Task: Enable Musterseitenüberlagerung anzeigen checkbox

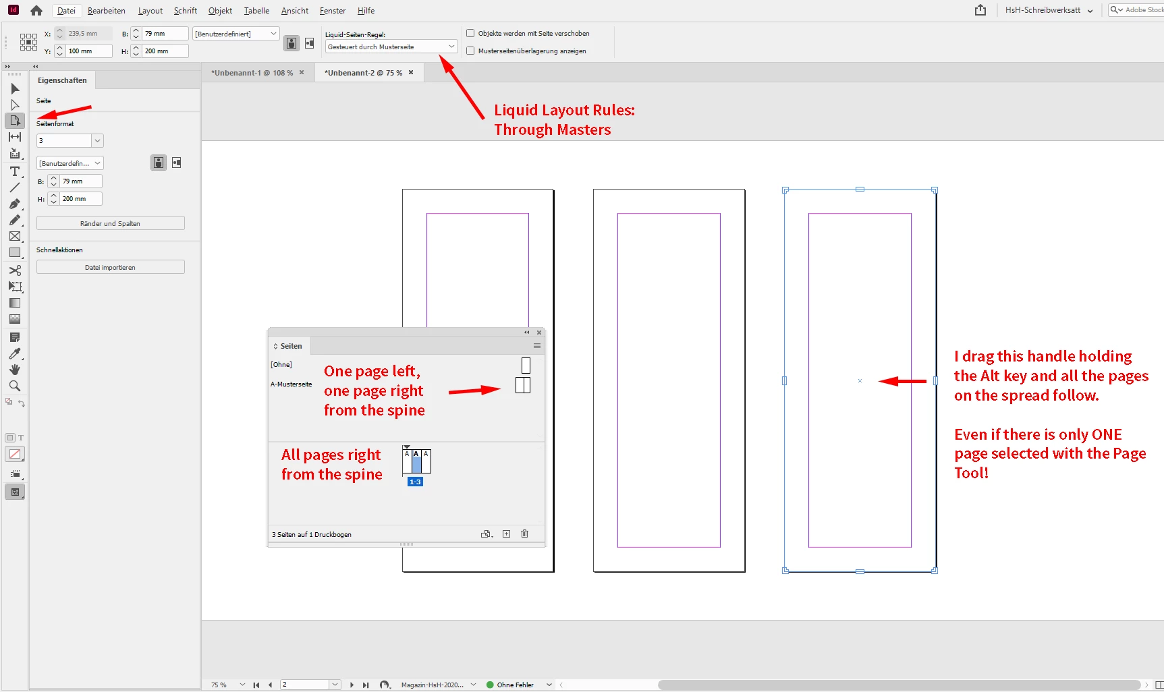Action: (470, 51)
